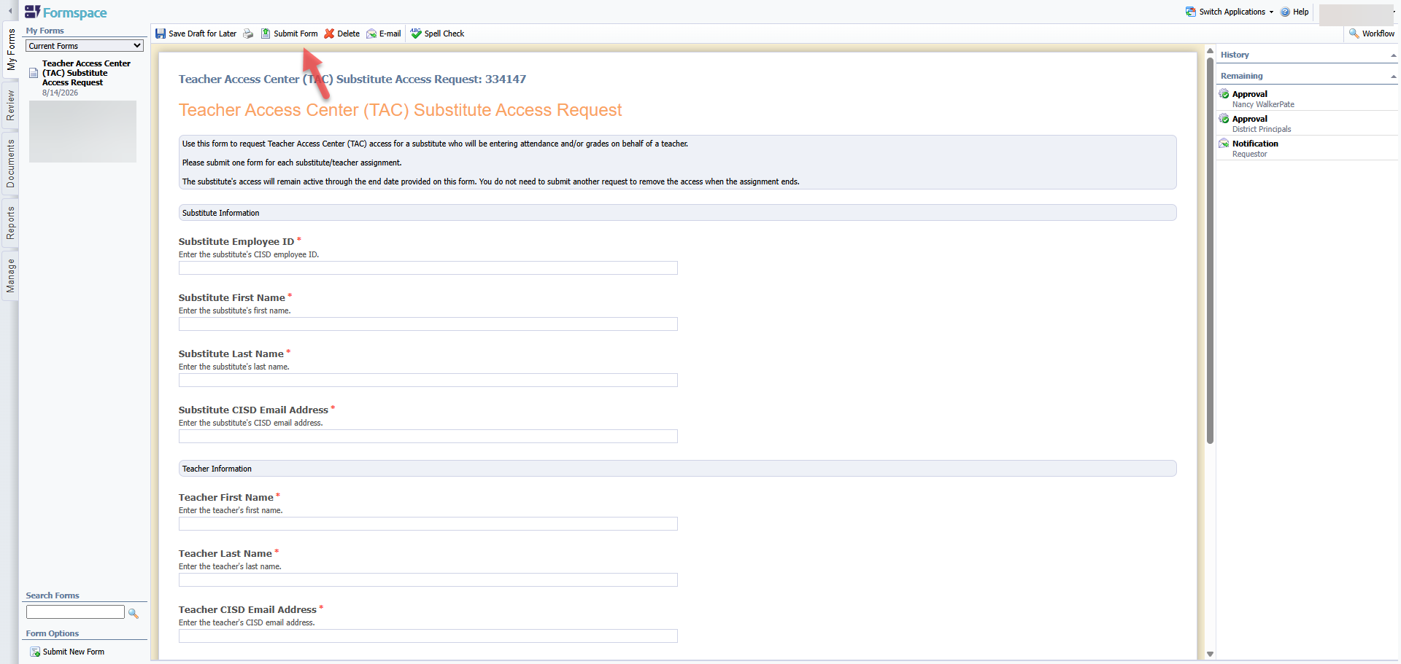
Task: Click the Substitute Last Name field
Action: point(428,380)
